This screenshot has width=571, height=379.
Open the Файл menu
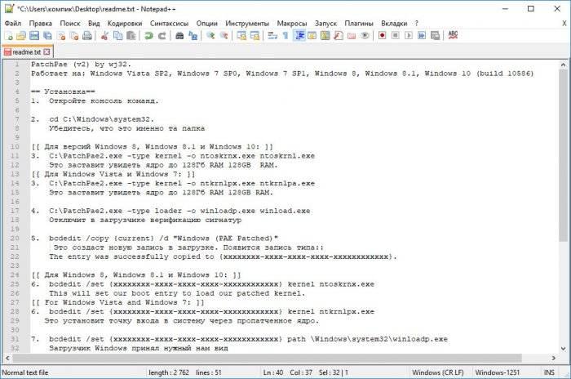click(x=13, y=24)
